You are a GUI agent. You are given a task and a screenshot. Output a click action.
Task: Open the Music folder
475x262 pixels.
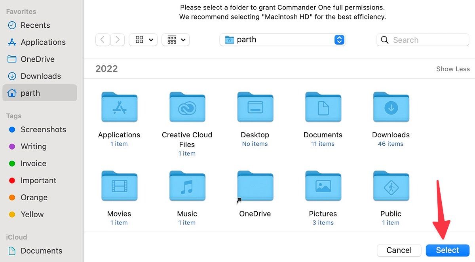click(x=187, y=186)
